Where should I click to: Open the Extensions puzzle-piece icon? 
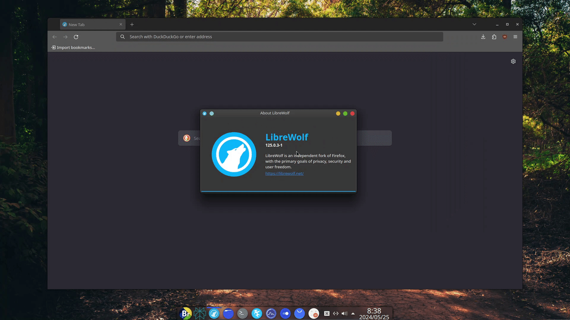pyautogui.click(x=494, y=37)
